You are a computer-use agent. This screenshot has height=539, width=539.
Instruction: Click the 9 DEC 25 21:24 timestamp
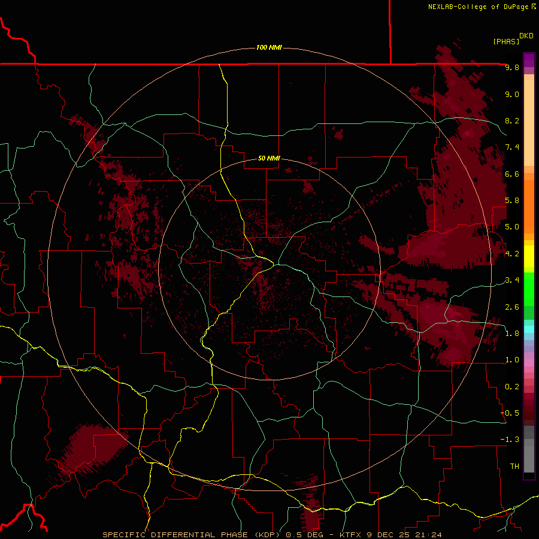pos(404,535)
